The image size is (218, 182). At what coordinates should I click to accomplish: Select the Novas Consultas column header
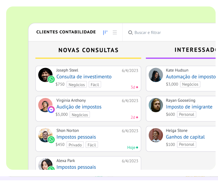coord(88,50)
